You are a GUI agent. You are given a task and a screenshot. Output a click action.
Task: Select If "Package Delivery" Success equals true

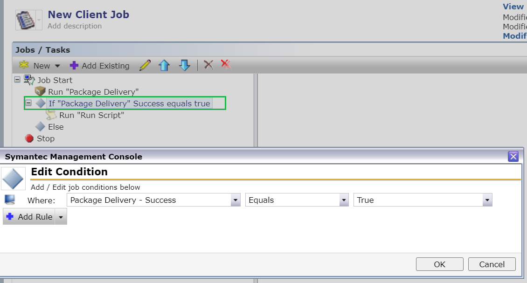129,104
